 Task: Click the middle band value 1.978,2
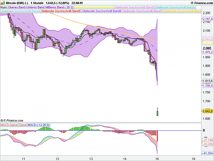[207, 52]
